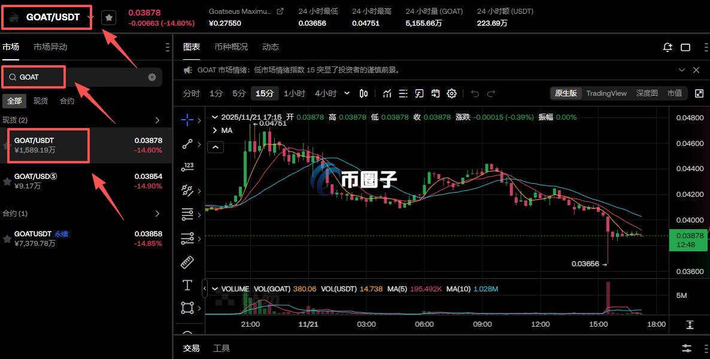The image size is (710, 359).
Task: Filter market list by 现货
Action: click(x=41, y=101)
